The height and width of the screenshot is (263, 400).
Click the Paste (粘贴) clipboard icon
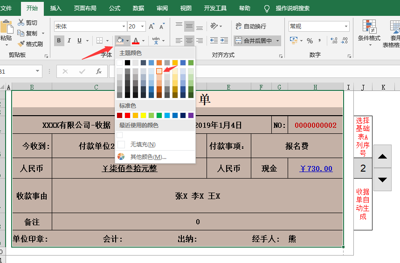click(7, 27)
